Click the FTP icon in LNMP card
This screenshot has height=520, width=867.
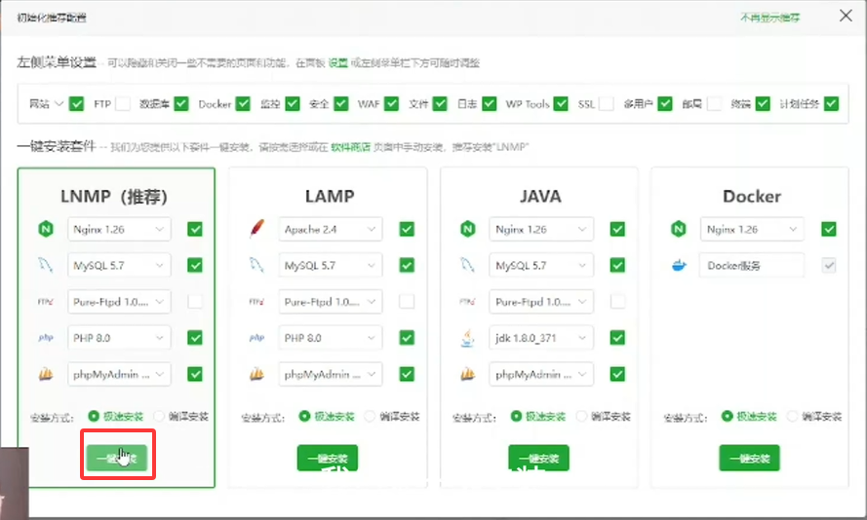[46, 302]
